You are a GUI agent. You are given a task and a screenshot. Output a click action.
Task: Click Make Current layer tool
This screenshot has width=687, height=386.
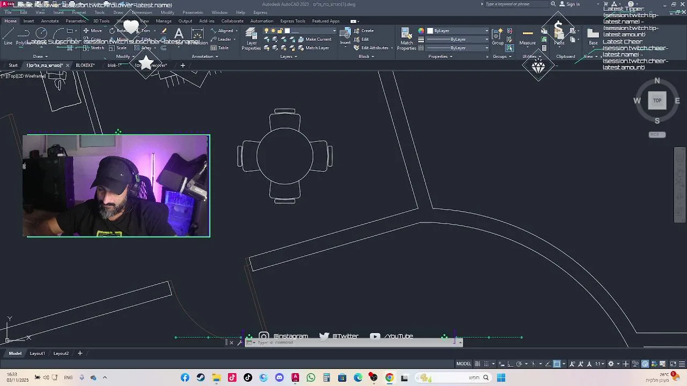click(315, 39)
